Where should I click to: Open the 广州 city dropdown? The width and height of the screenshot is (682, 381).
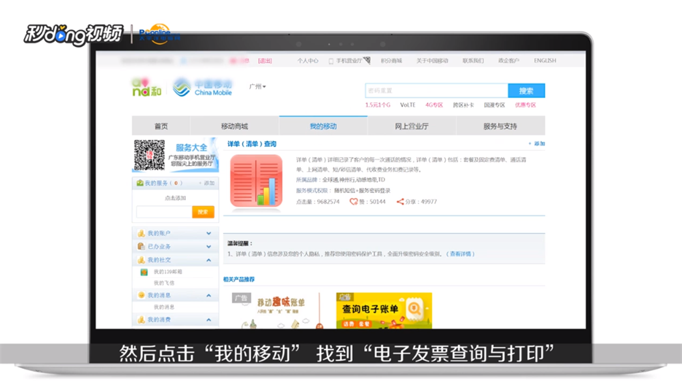click(257, 86)
